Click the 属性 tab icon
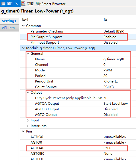 click(3, 4)
